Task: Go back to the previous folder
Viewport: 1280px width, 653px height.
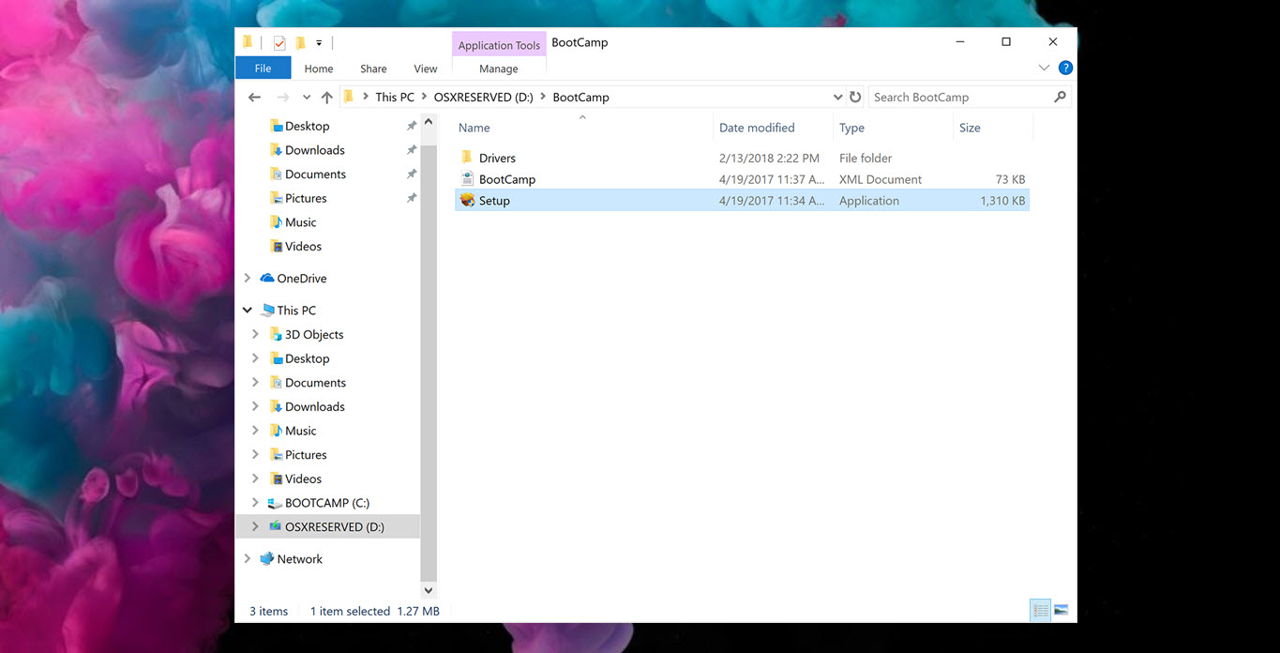Action: click(254, 98)
